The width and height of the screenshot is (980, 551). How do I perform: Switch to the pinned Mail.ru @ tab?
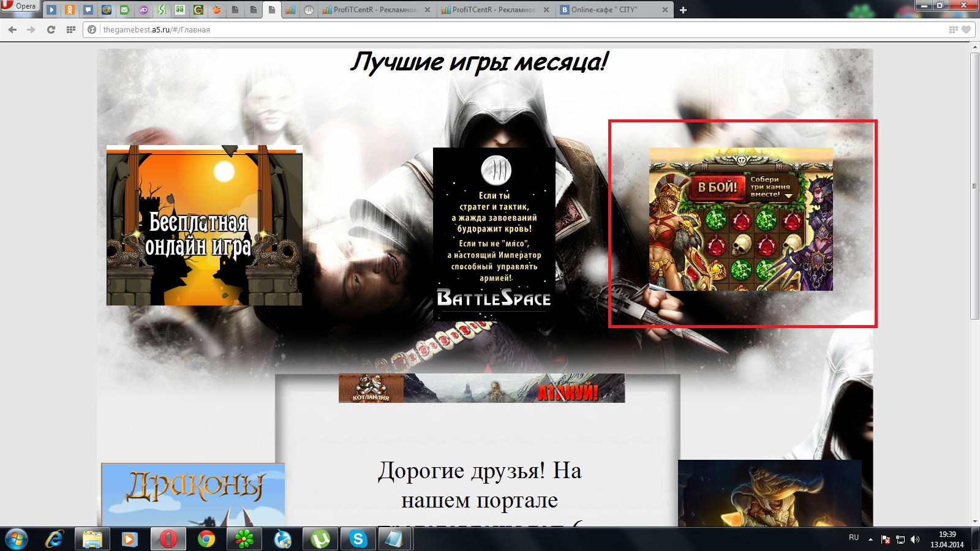pos(107,10)
